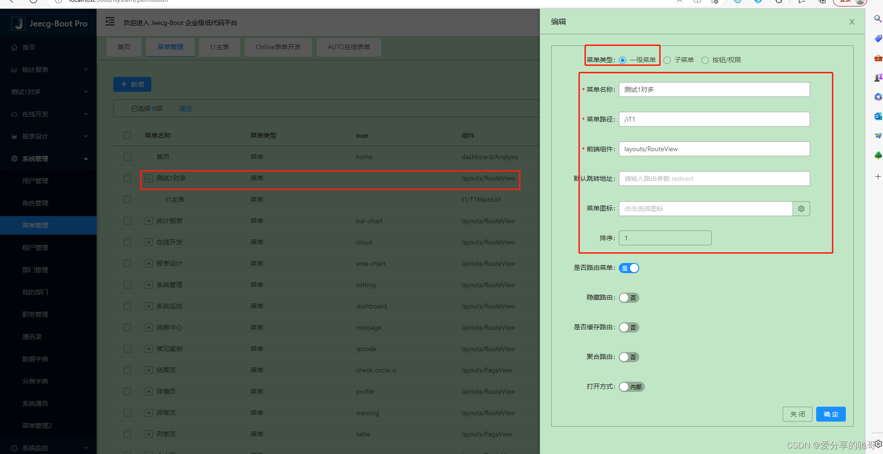Click the sidebar collapse hamburger icon
Screen dimensions: 883x454
coord(110,21)
